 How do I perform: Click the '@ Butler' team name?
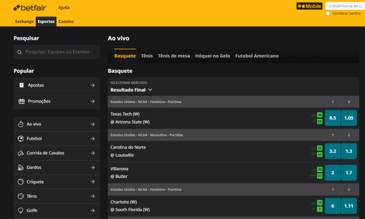[x=119, y=176]
